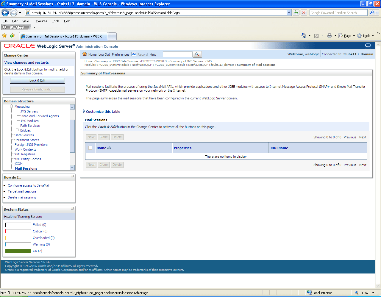Screen dimensions: 381x297
Task: Open the search provider dropdown arrow
Action: tap(377, 12)
